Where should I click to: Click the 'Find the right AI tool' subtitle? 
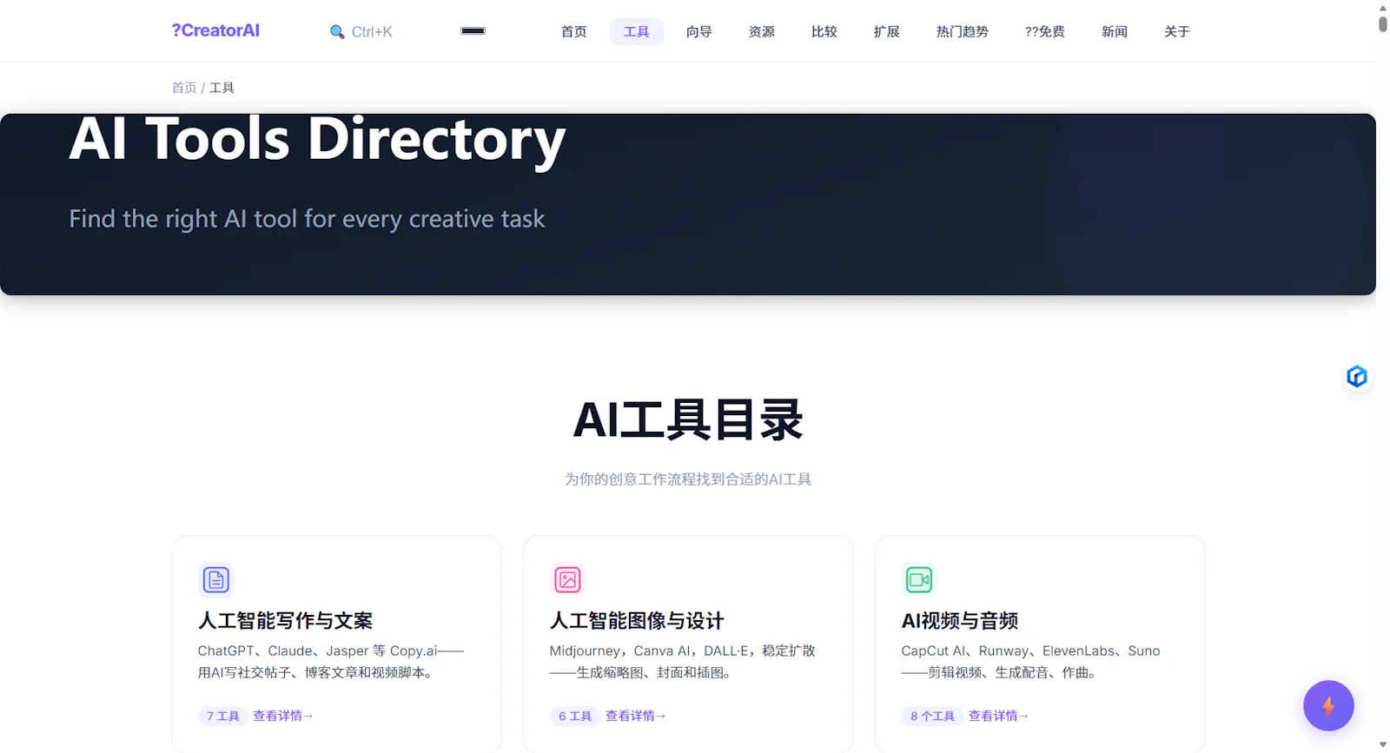[307, 219]
